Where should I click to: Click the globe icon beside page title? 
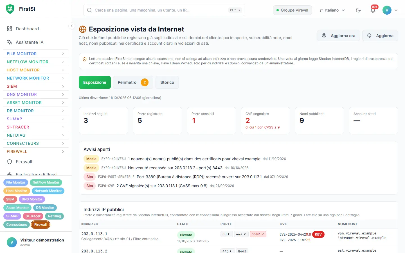[x=83, y=29]
